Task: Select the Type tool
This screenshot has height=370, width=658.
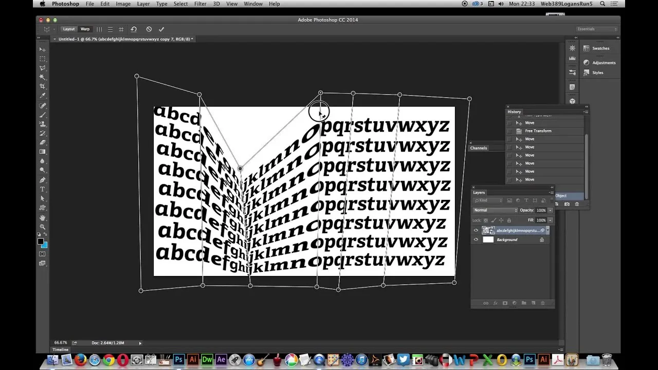Action: (43, 190)
